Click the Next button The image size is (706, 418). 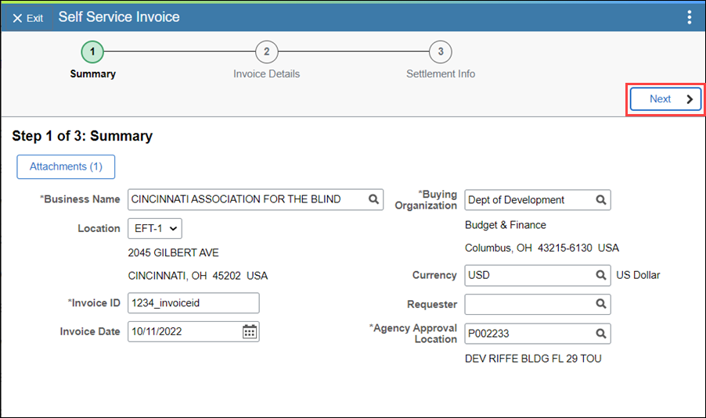(x=665, y=99)
